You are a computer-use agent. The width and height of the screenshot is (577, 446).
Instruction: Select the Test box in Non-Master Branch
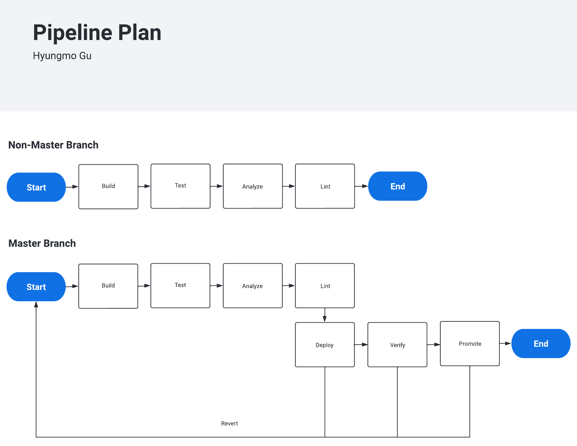pyautogui.click(x=180, y=186)
